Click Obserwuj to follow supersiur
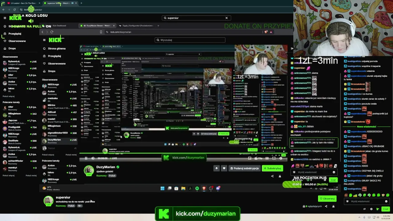393x221 pixels. (x=327, y=199)
